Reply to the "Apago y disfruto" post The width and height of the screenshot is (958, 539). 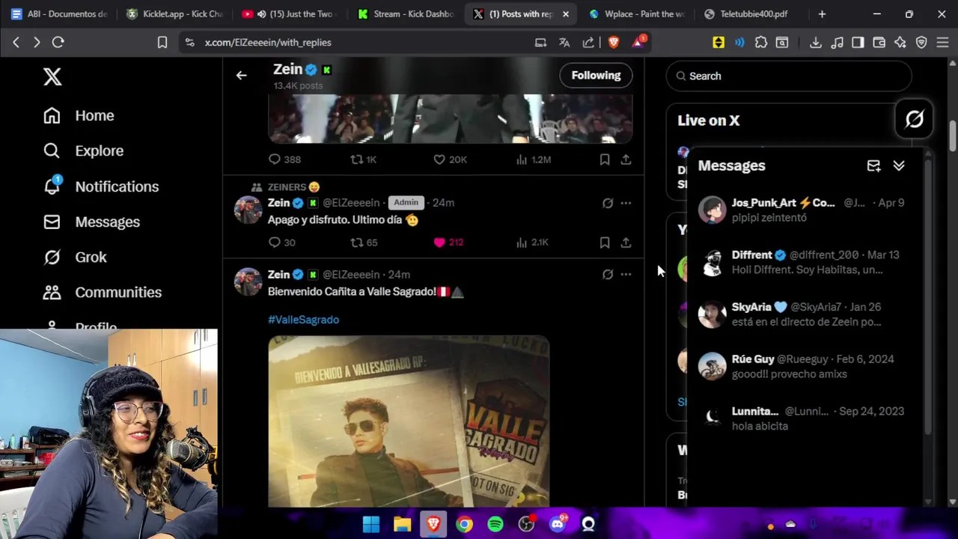pos(282,243)
